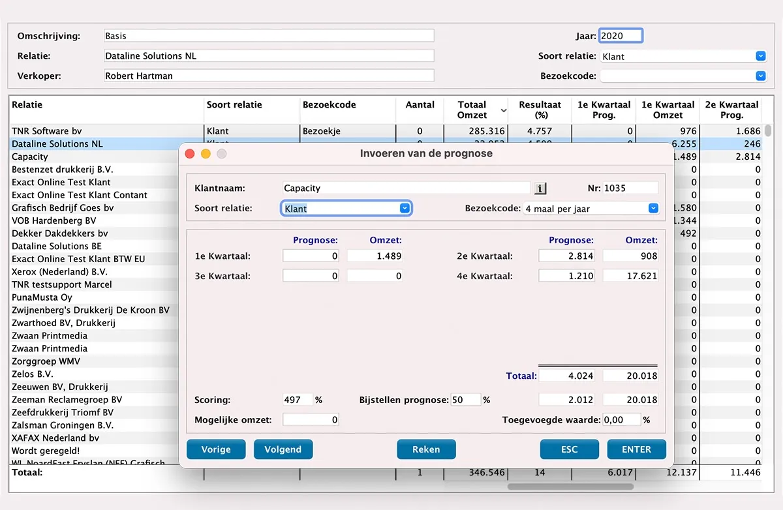Click the Relatie column header

point(27,104)
